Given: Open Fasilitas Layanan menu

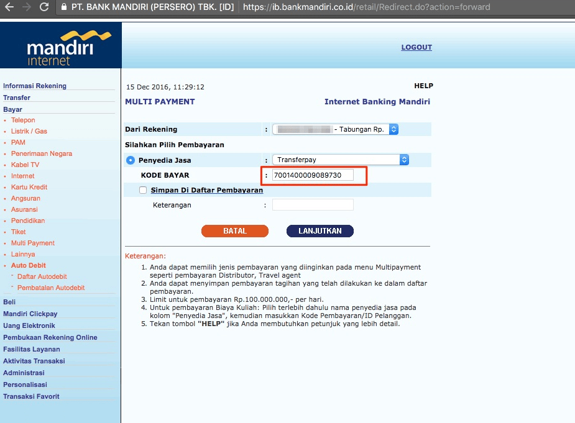Looking at the screenshot, I should pyautogui.click(x=32, y=349).
